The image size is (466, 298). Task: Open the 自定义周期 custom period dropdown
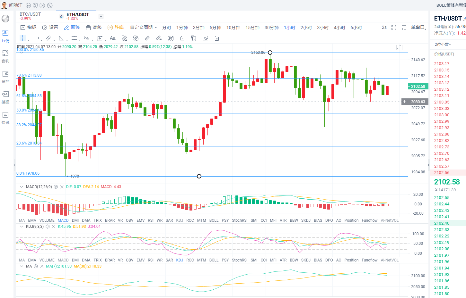coord(143,28)
